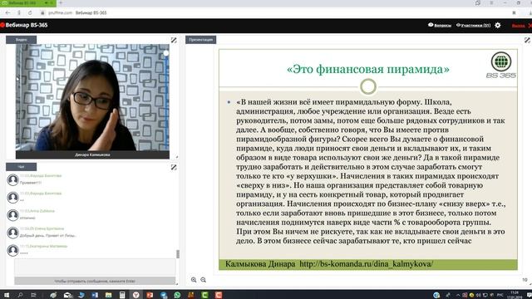
Task: Bookmark the page from the address bar
Action: [x=514, y=13]
